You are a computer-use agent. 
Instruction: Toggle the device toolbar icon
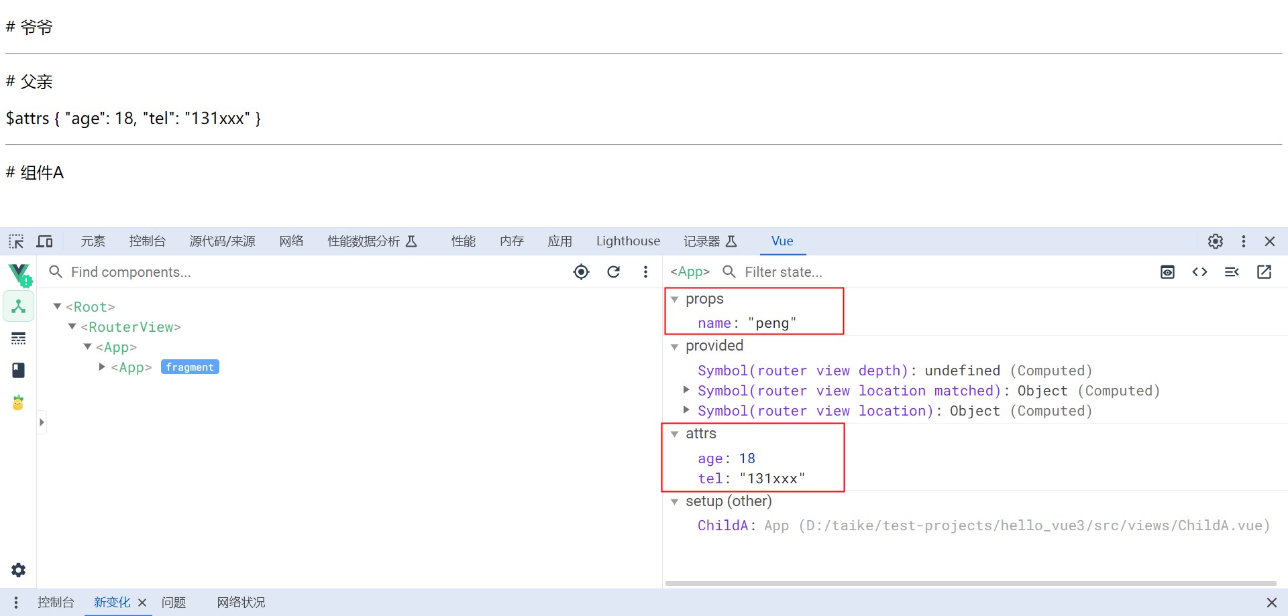tap(45, 241)
